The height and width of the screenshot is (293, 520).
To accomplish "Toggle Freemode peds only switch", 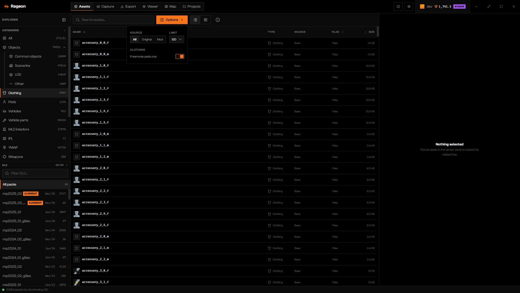I will tap(180, 56).
